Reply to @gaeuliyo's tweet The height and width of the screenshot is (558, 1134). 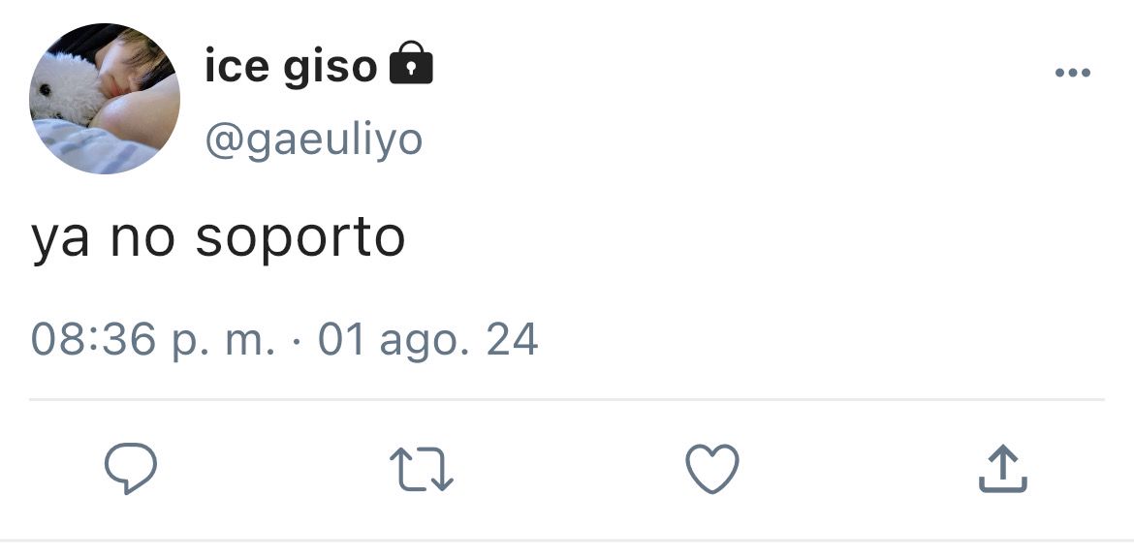point(130,468)
